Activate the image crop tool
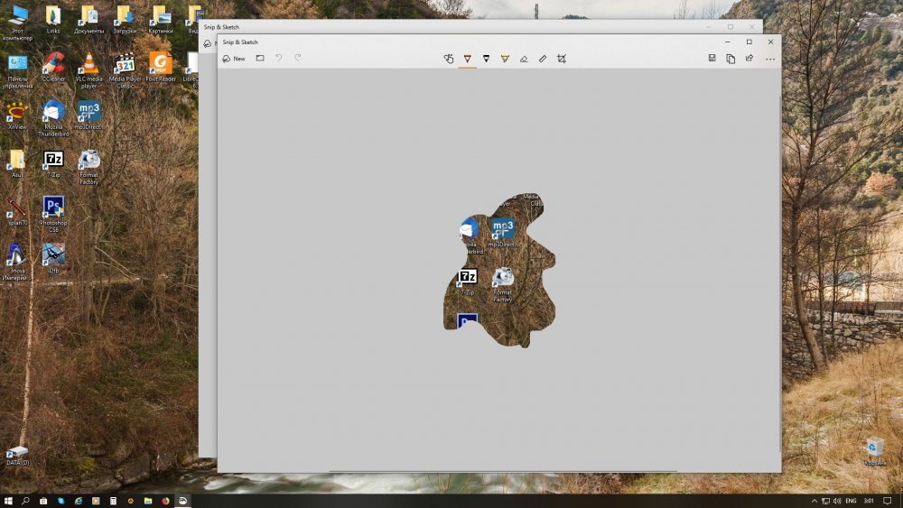This screenshot has height=508, width=903. coord(562,59)
